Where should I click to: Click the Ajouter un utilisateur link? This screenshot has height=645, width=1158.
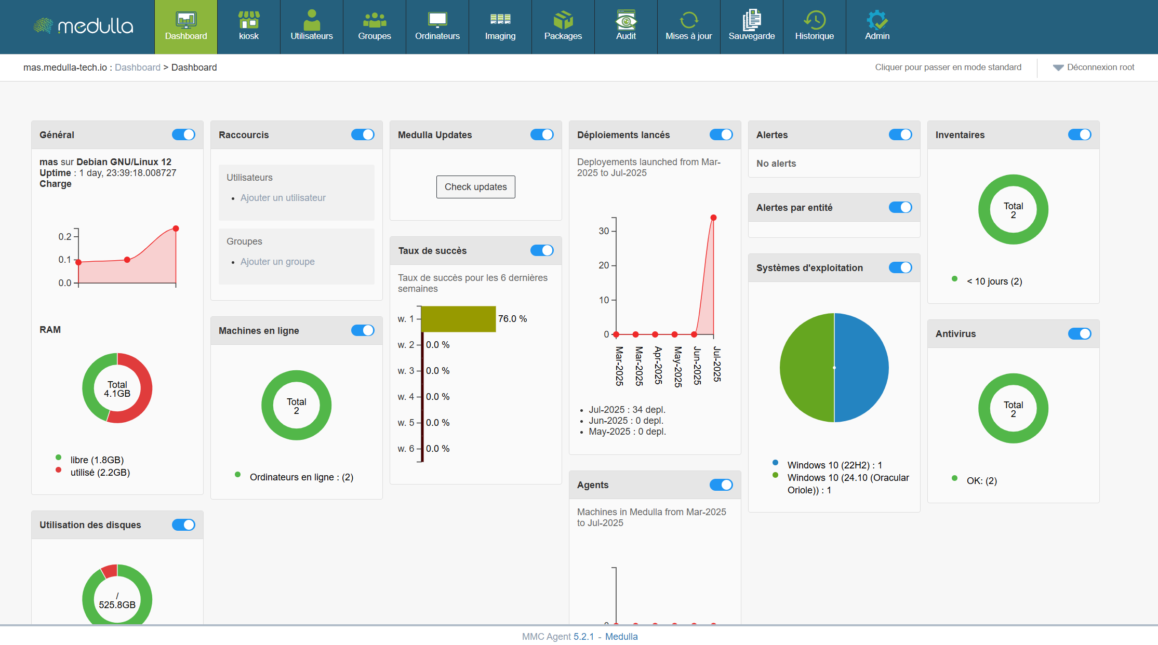[283, 198]
